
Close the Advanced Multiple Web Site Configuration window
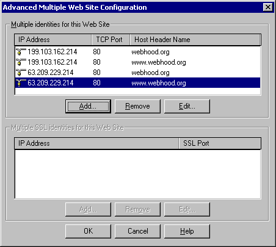(267, 7)
